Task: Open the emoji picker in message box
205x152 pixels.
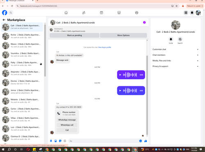Action: [x=141, y=141]
